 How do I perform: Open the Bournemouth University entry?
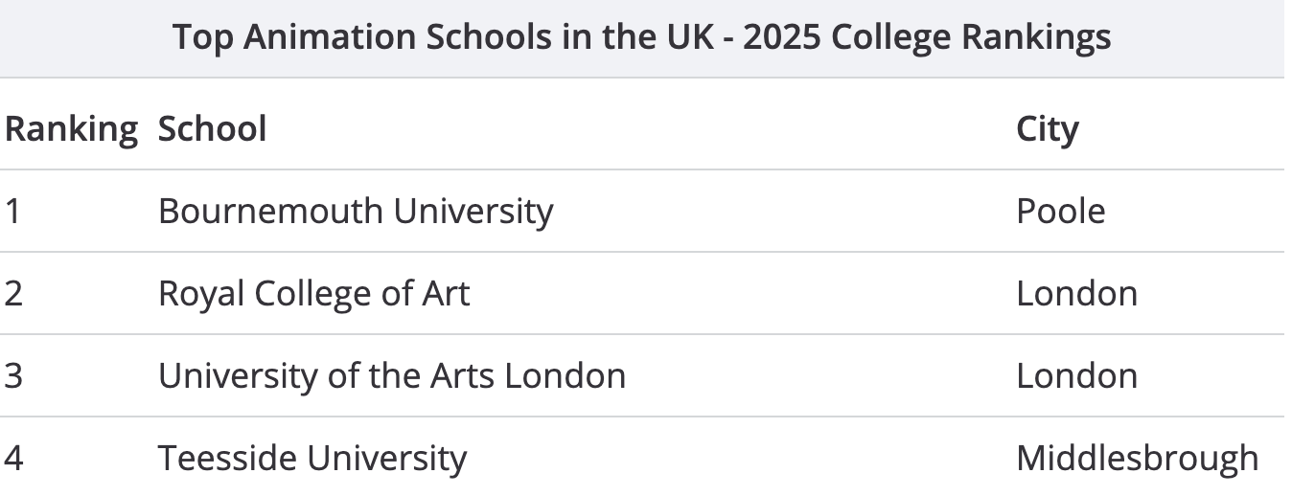coord(356,211)
